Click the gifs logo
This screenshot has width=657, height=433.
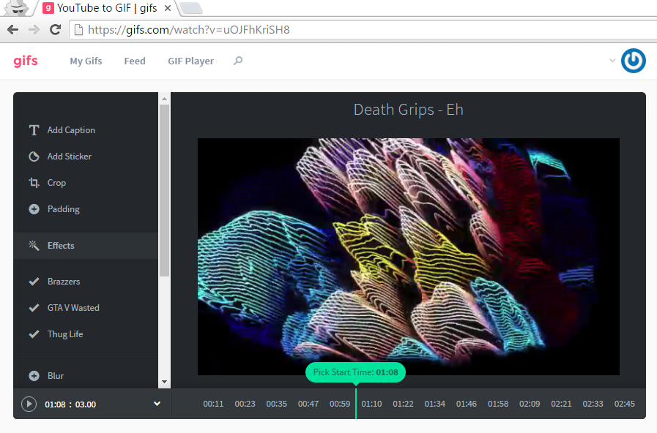tap(26, 61)
